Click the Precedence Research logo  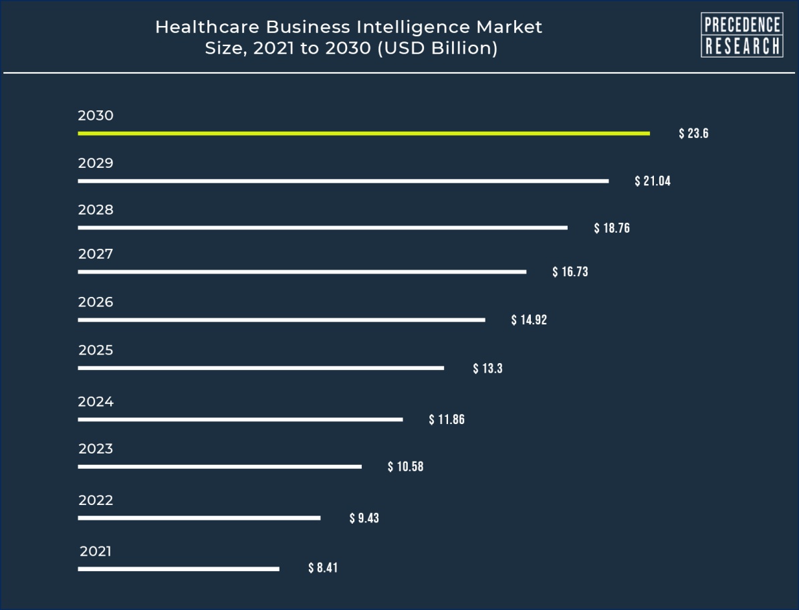[x=741, y=35]
